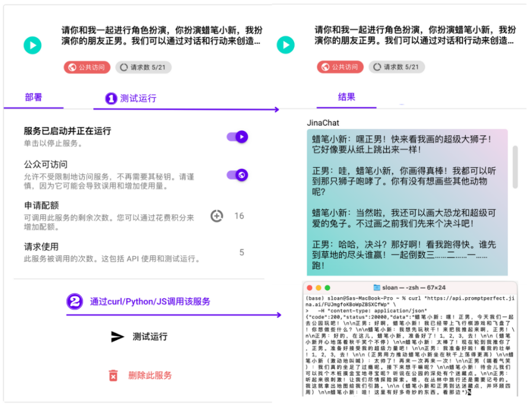The image size is (527, 406).
Task: Click 通过curl/Python/JS调用该服务 link
Action: click(x=150, y=301)
